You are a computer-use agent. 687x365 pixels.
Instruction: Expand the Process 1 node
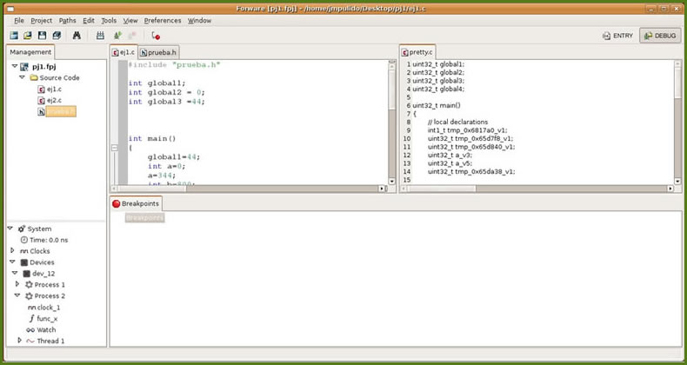(17, 285)
